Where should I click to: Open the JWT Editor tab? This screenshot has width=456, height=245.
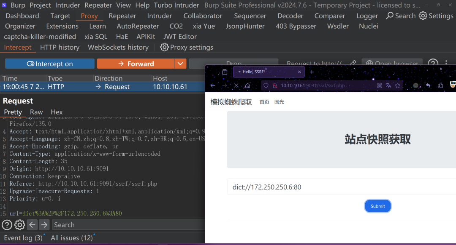[180, 37]
